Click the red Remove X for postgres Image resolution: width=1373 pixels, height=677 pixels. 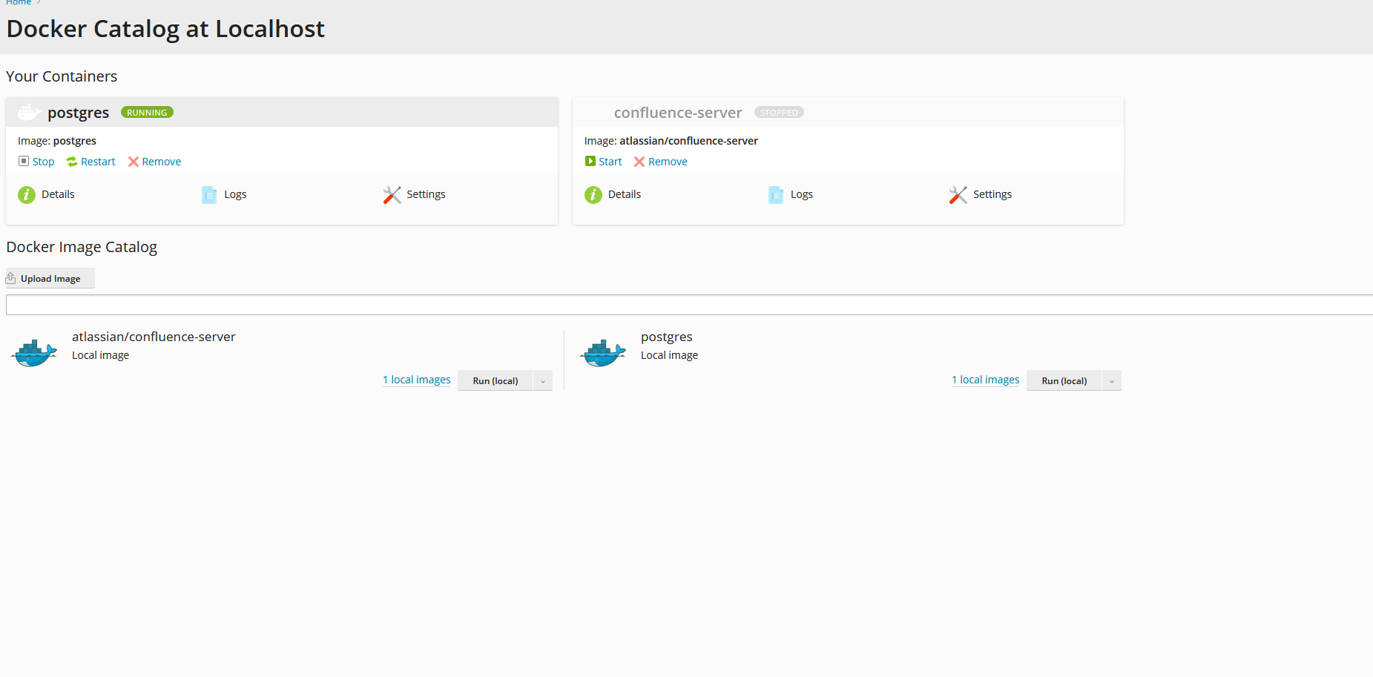click(x=134, y=162)
